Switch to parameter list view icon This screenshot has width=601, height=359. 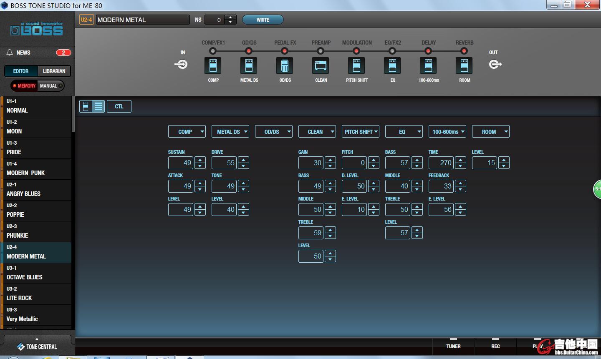click(98, 106)
